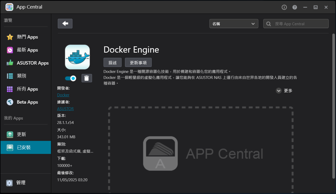336x194 pixels.
Task: Click the Docker whale app icon
Action: coord(77,57)
